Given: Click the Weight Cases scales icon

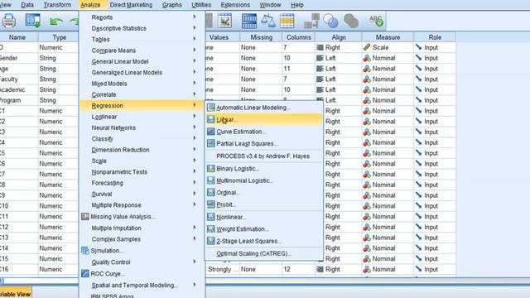Looking at the screenshot, I should pyautogui.click(x=268, y=21).
